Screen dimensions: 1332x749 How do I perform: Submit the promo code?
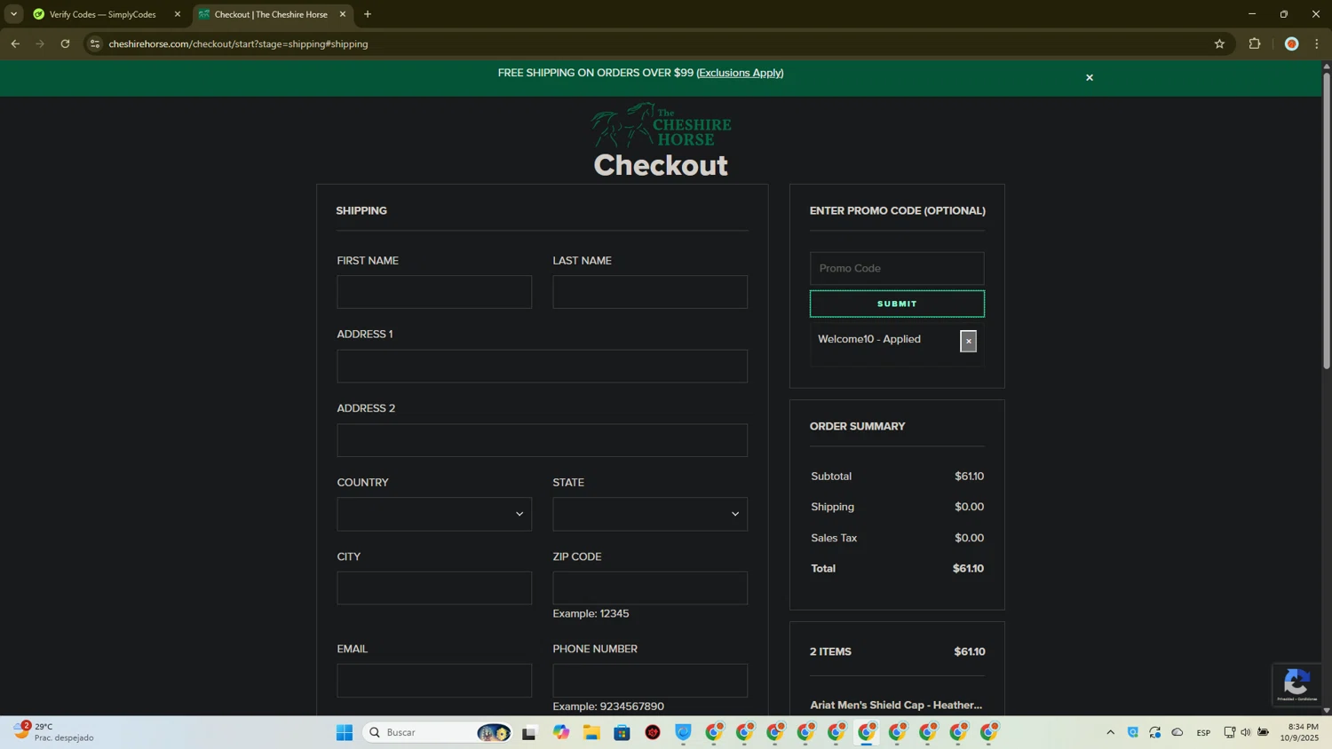(x=897, y=304)
